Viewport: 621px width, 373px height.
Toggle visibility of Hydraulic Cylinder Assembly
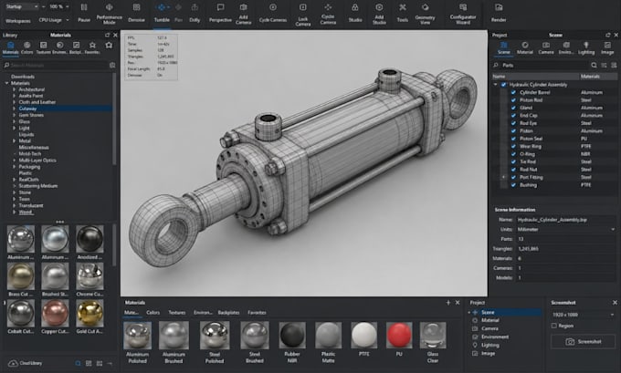coord(503,85)
